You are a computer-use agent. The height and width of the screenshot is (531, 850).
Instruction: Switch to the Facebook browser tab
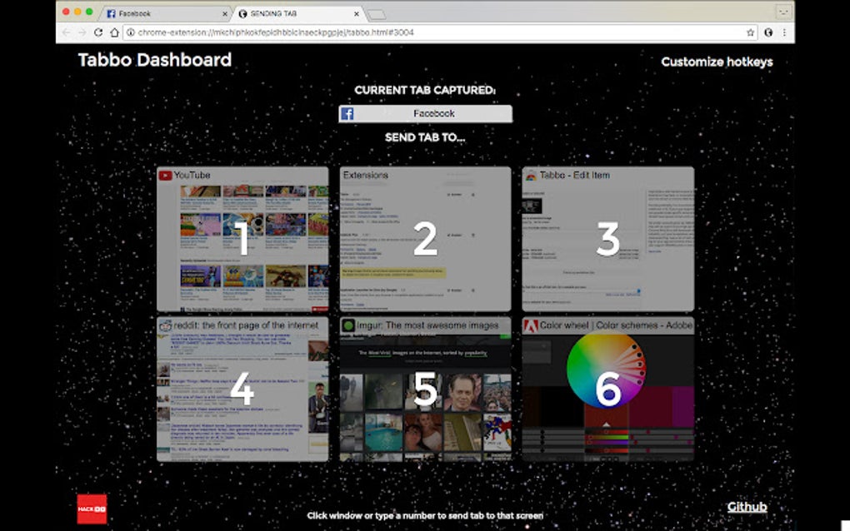165,13
